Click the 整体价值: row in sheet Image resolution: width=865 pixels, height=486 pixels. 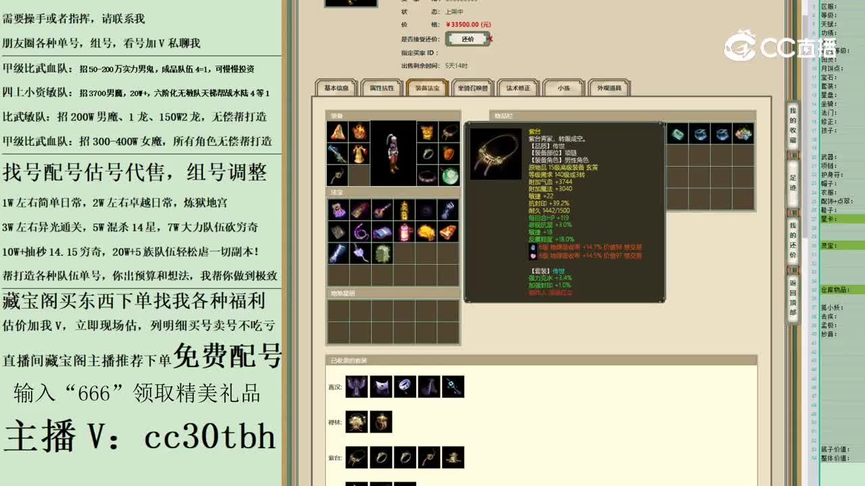pyautogui.click(x=842, y=458)
